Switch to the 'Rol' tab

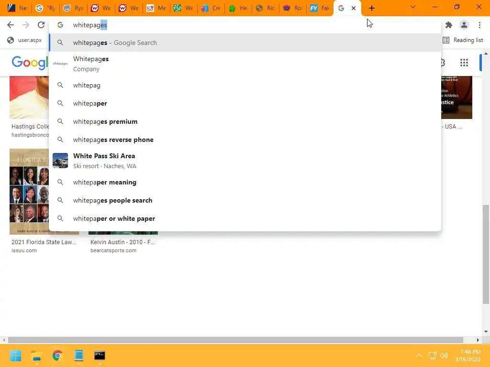click(293, 8)
